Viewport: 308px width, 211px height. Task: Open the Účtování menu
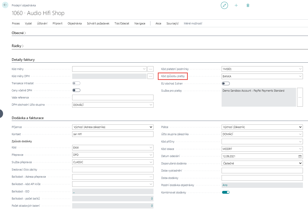point(42,23)
